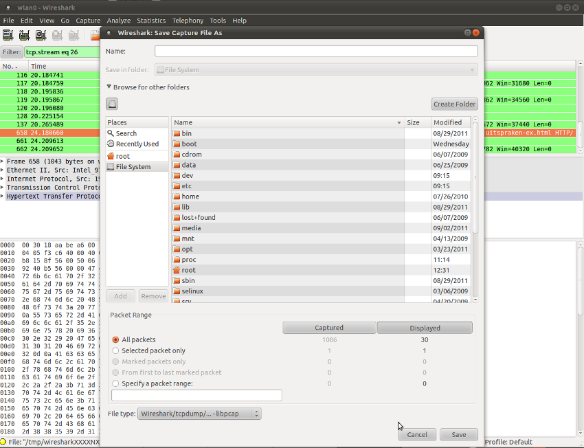Start a new live capture toolbar icon

pos(41,35)
